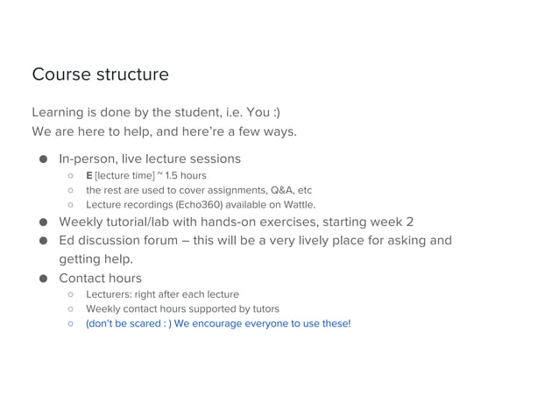This screenshot has height=395, width=559.
Task: Select "the rest are used to cover assignments" line
Action: coord(198,190)
